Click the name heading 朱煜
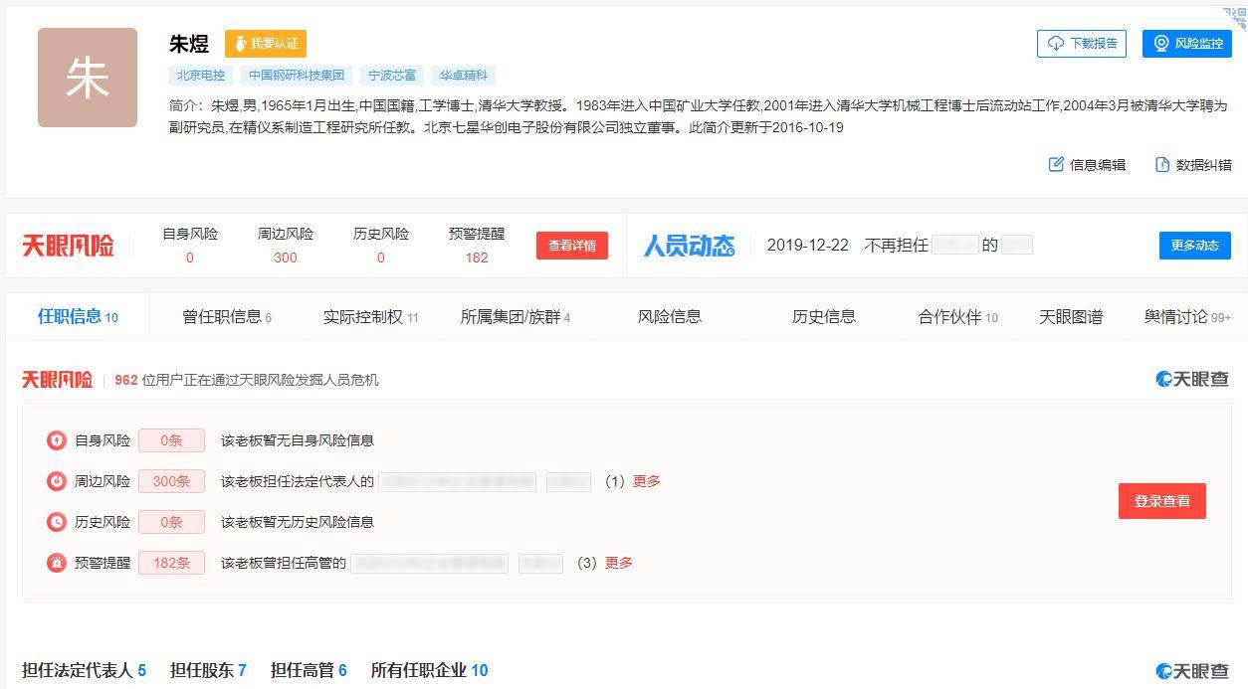 coord(189,44)
